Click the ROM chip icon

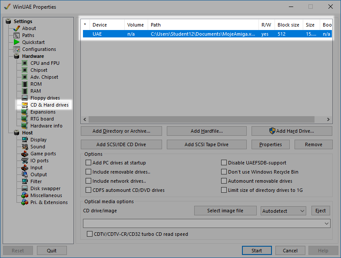[25, 84]
